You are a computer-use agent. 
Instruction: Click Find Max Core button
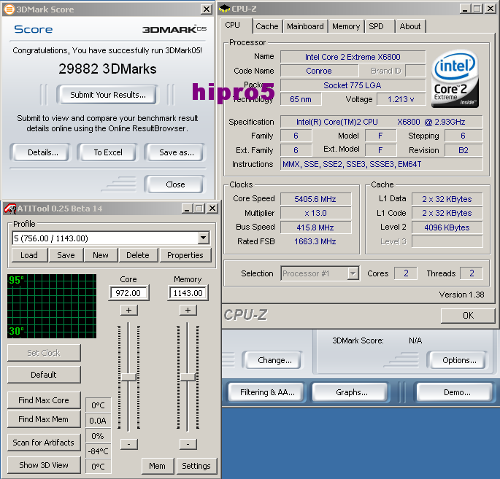44,400
